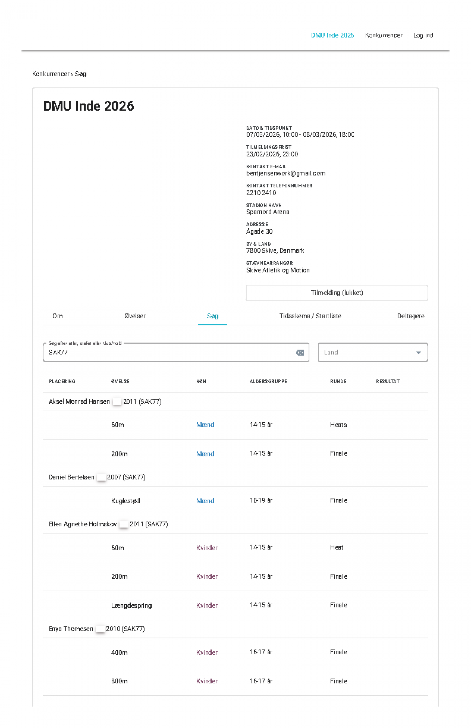Viewport: 471px width, 728px height.
Task: Open the Øvelser tab
Action: pyautogui.click(x=135, y=316)
